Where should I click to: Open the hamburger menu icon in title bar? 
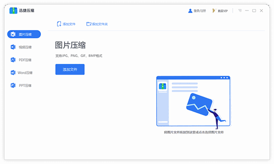click(x=240, y=10)
